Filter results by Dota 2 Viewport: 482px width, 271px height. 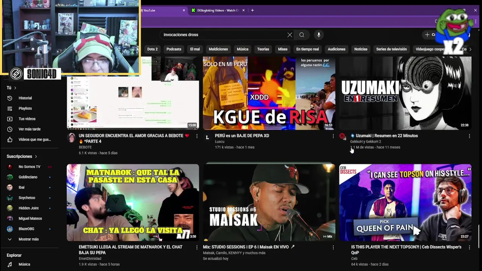pyautogui.click(x=152, y=49)
